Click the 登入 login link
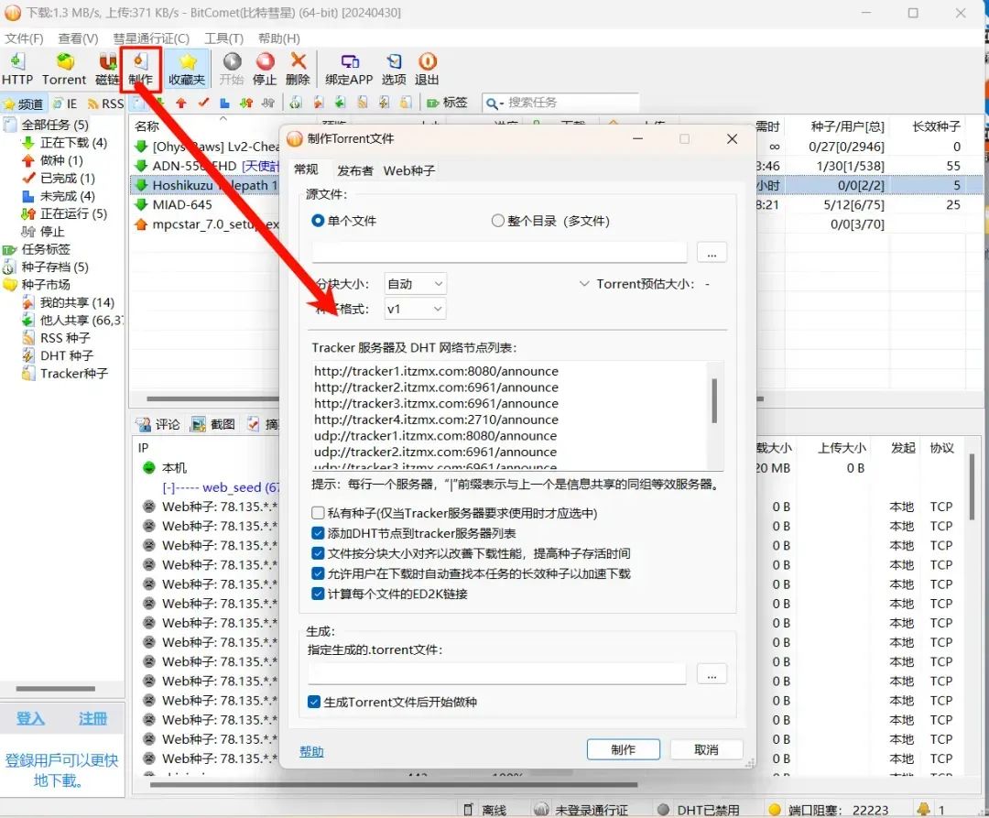 pyautogui.click(x=29, y=718)
